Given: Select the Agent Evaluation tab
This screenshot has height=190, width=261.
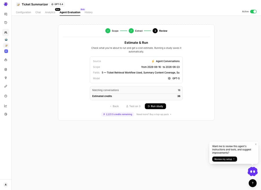Looking at the screenshot, I should 70,12.
